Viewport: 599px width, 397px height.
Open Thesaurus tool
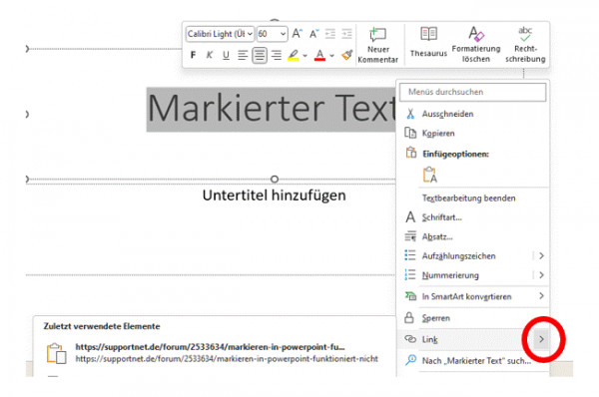click(428, 42)
